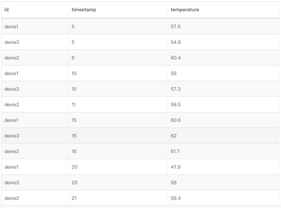Click the temperature cell showing 62
281x208 pixels.
coord(174,136)
